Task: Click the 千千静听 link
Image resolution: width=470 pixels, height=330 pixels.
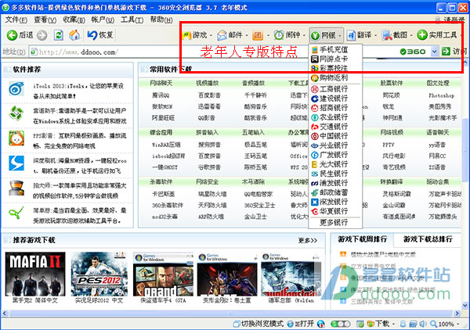Action: click(255, 95)
